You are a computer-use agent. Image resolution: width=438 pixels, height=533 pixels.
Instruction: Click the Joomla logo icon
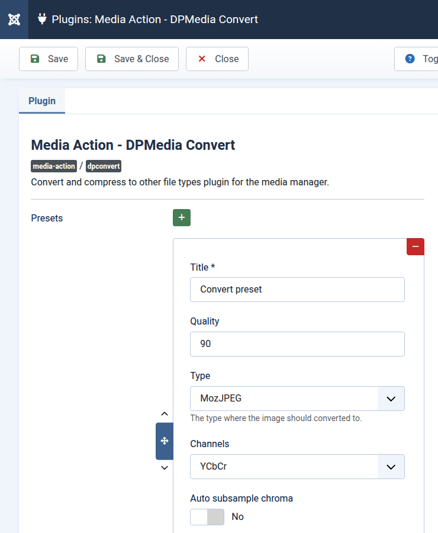[x=15, y=20]
